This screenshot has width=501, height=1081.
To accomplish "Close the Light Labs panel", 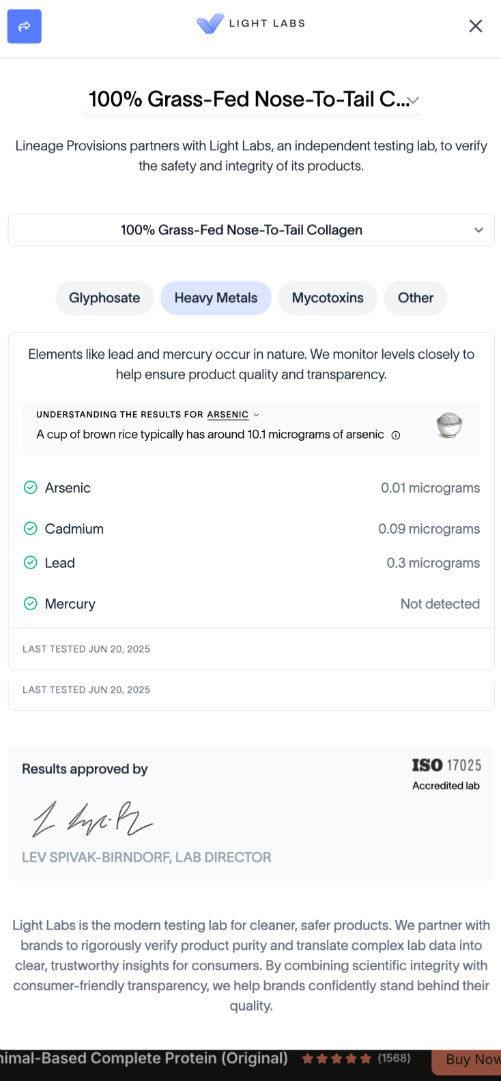I will point(476,26).
